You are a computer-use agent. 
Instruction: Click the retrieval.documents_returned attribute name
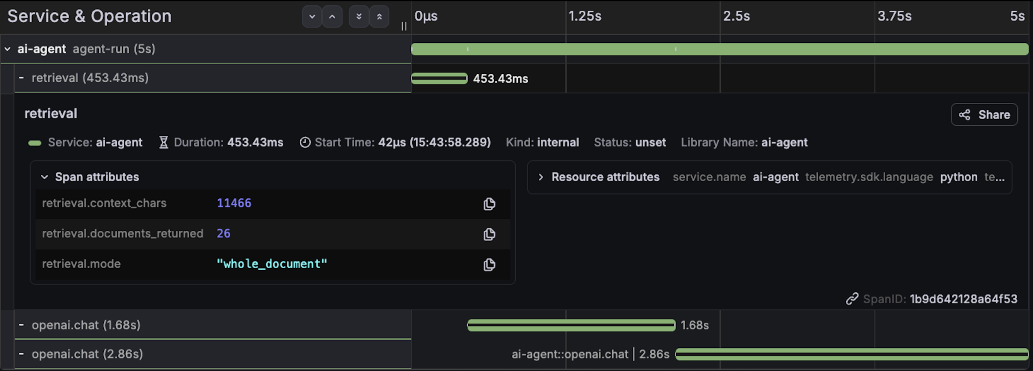click(123, 233)
